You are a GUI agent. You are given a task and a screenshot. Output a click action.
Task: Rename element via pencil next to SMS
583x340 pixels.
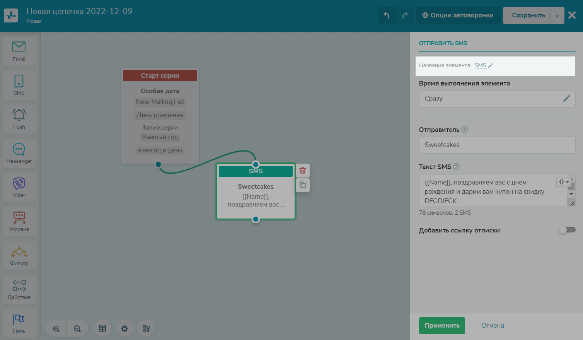490,66
